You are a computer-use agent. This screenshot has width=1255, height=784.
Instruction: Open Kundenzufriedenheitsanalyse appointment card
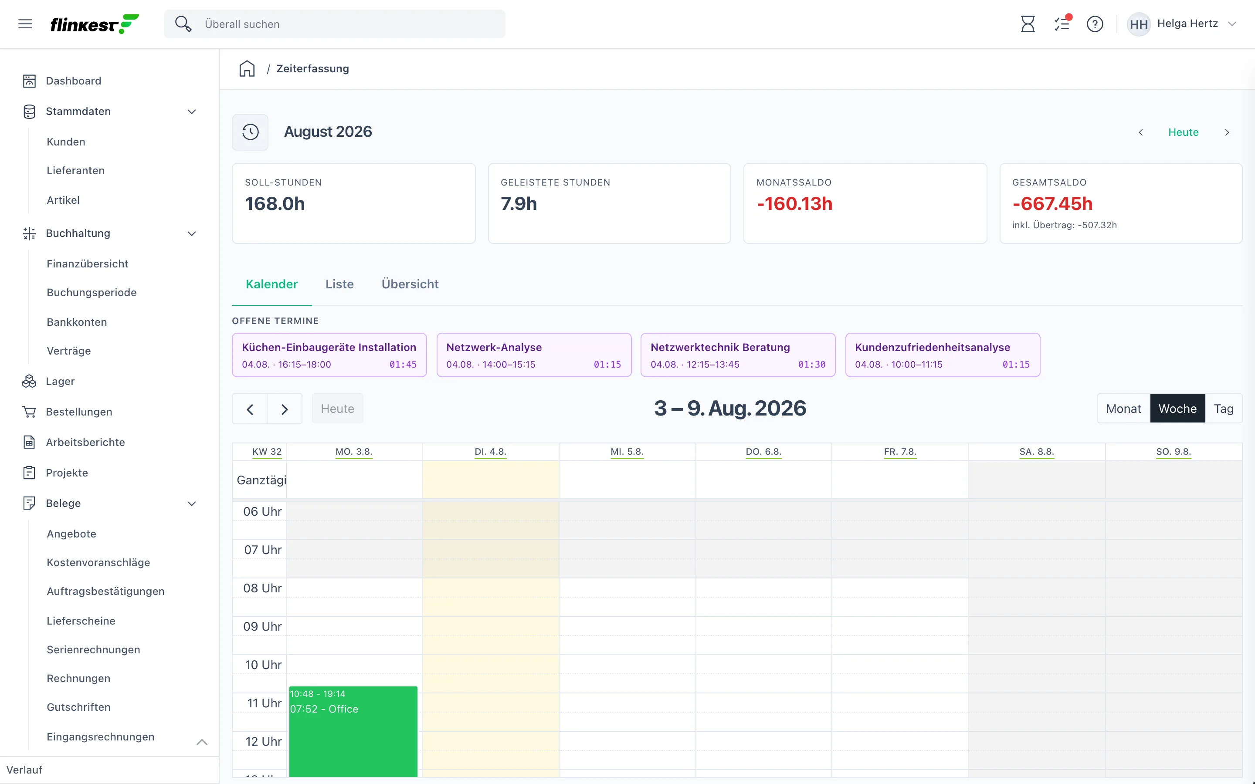[x=942, y=355]
